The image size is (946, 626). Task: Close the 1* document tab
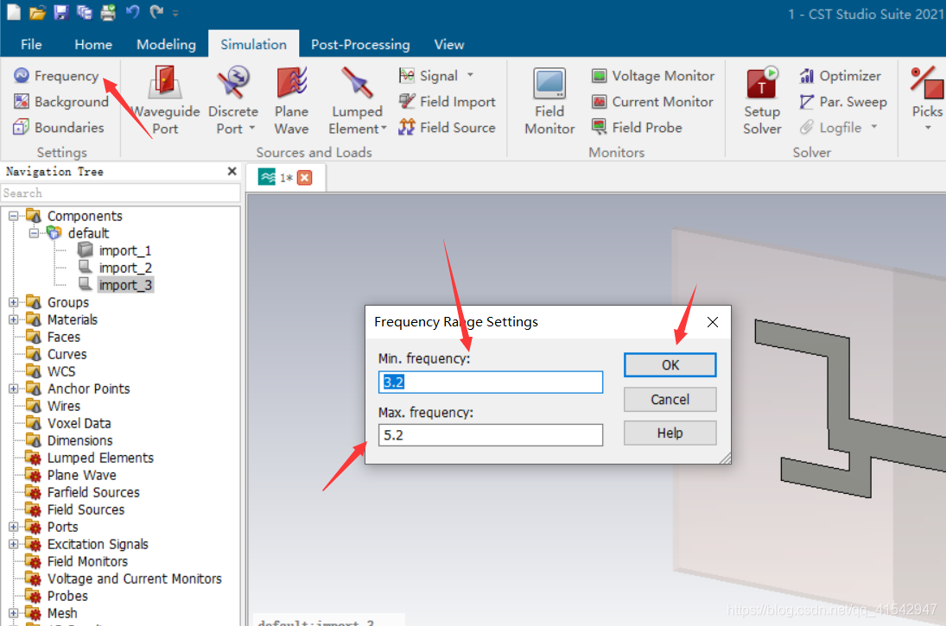click(305, 177)
